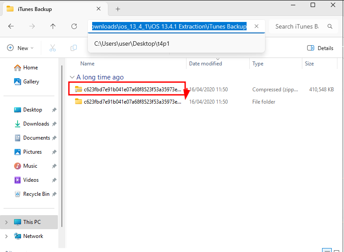Maximize the File Explorer window
This screenshot has height=252, width=344.
[313, 5]
